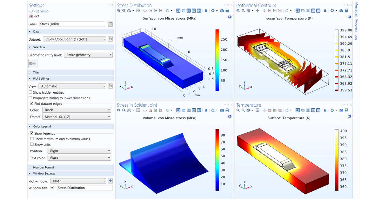This screenshot has width=381, height=200.
Task: Click the Plot button in Settings
Action: (34, 16)
